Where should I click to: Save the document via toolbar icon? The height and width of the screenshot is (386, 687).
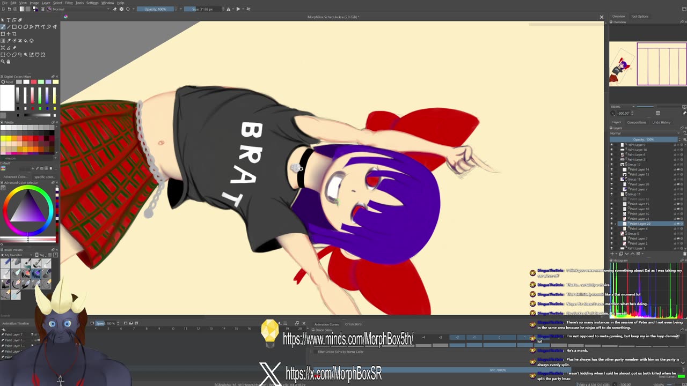(15, 9)
